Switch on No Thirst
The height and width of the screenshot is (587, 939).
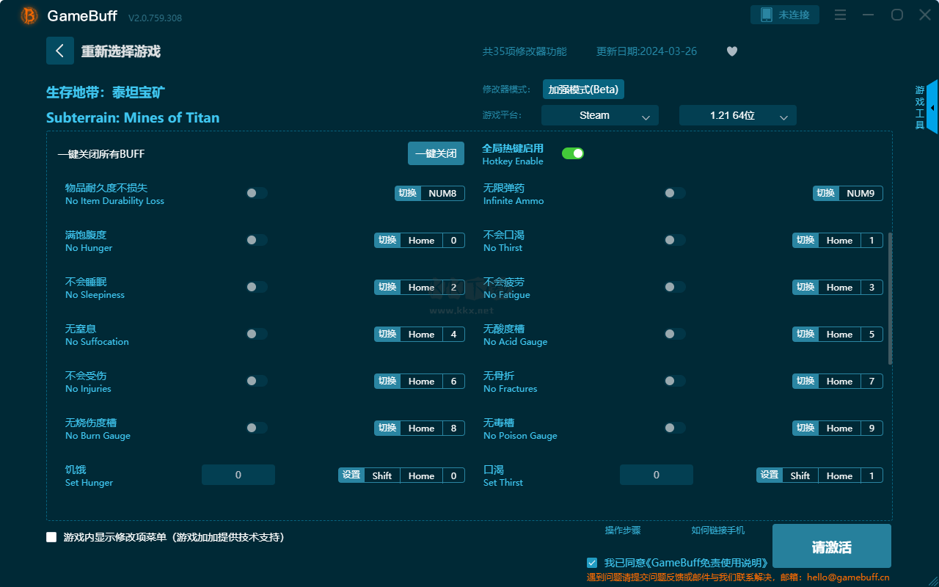pyautogui.click(x=674, y=240)
